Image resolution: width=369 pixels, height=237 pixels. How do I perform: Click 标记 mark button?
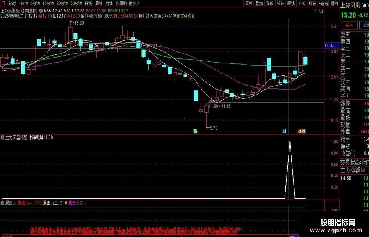[x=312, y=3]
